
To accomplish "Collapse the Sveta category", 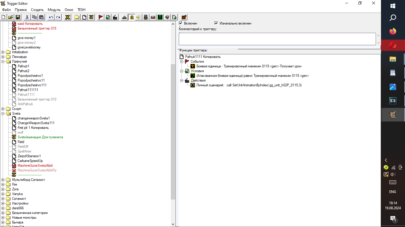I will click(x=3, y=113).
